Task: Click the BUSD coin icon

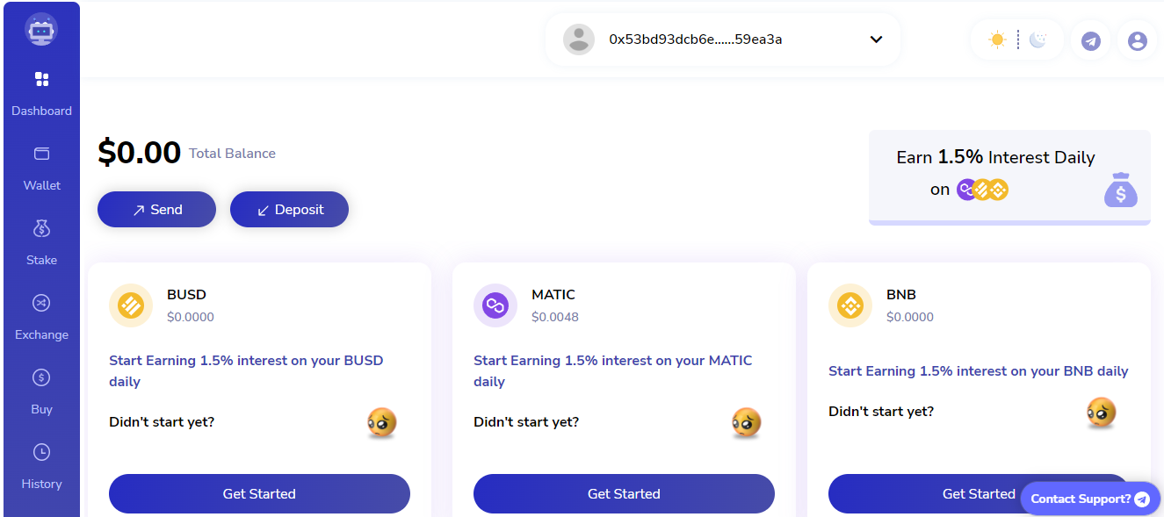Action: click(x=131, y=305)
